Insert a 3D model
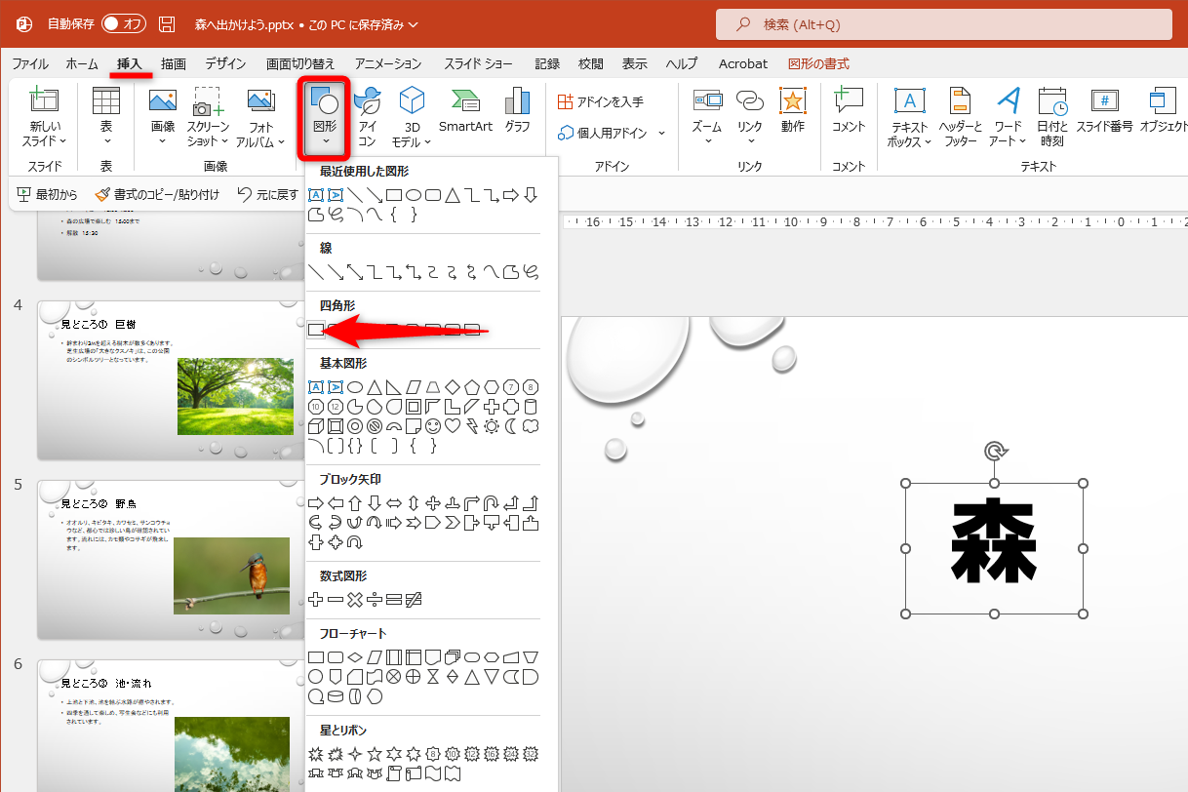 412,115
